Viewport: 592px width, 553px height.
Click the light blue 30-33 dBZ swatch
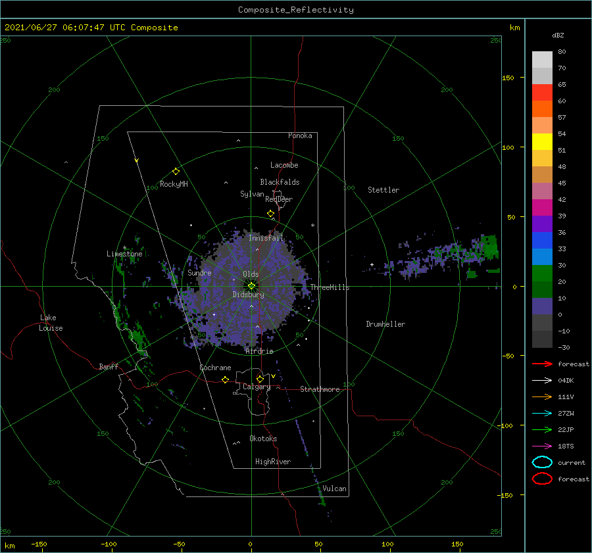(542, 257)
